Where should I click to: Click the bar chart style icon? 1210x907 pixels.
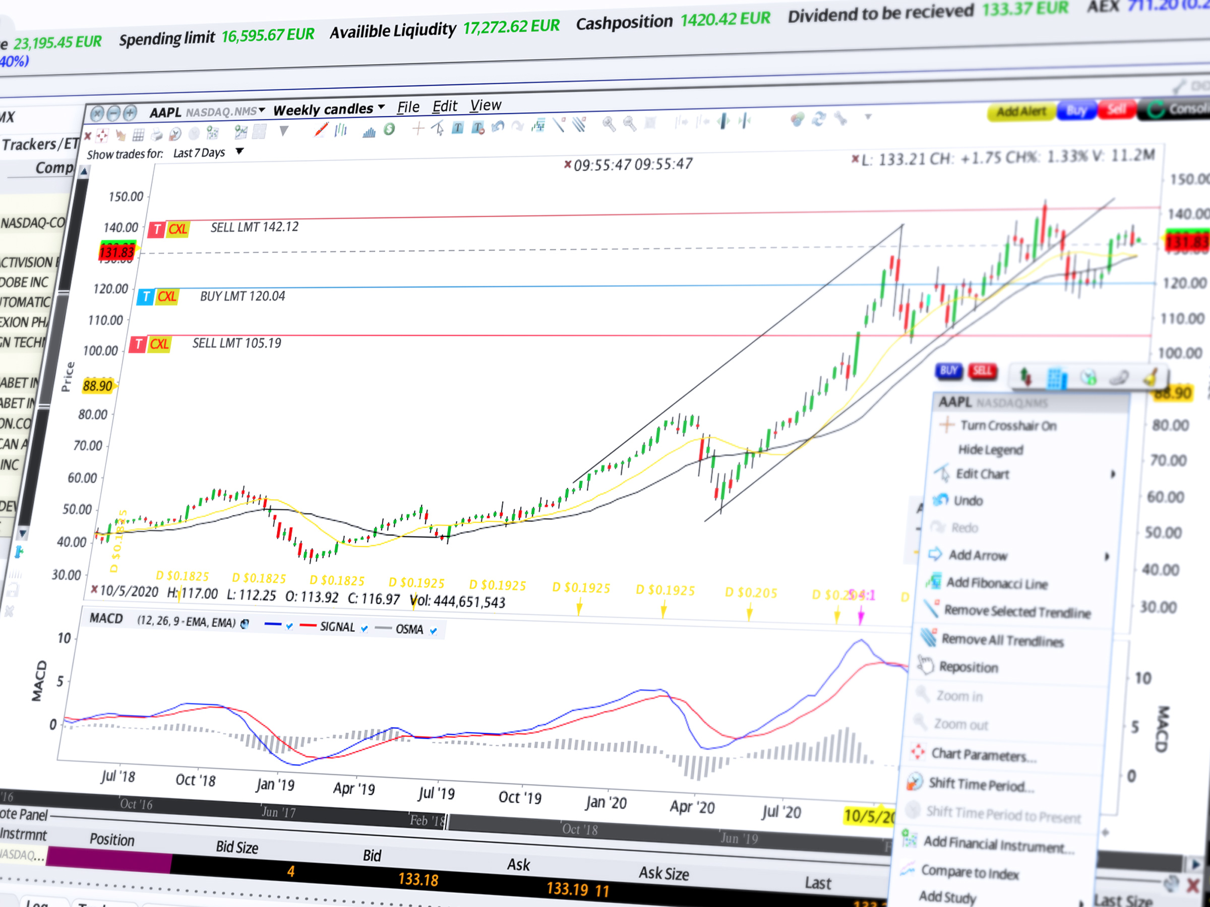point(341,130)
